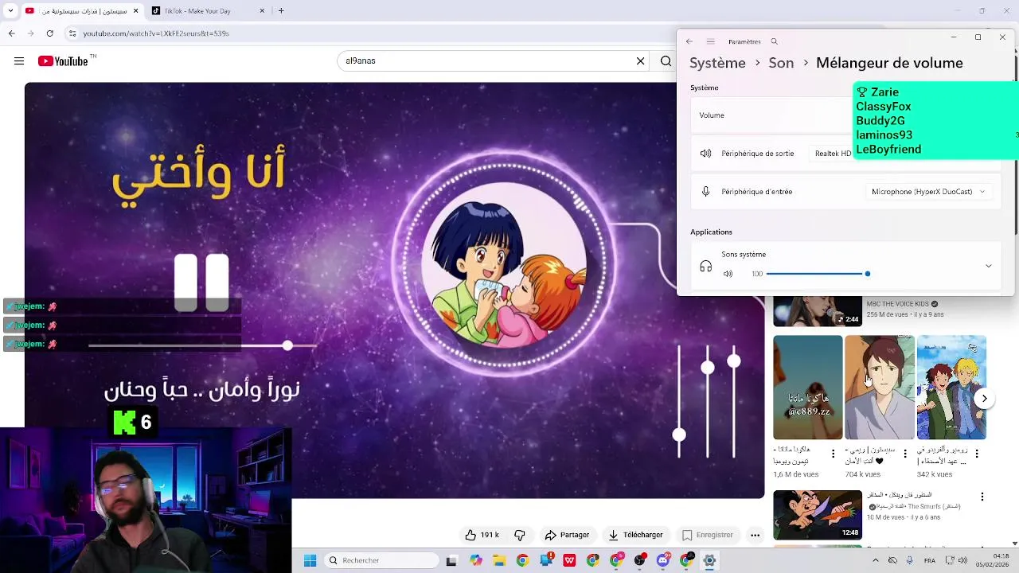The image size is (1019, 573).
Task: Click the system tray microphone icon
Action: 910,560
